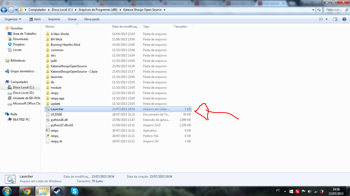This screenshot has width=350, height=196.
Task: Click Área de Trabalho in Favoritos
Action: click(x=25, y=34)
